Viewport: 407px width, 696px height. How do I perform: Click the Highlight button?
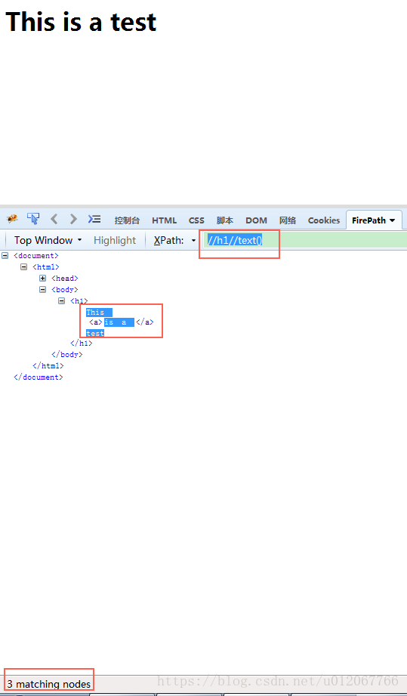(115, 240)
